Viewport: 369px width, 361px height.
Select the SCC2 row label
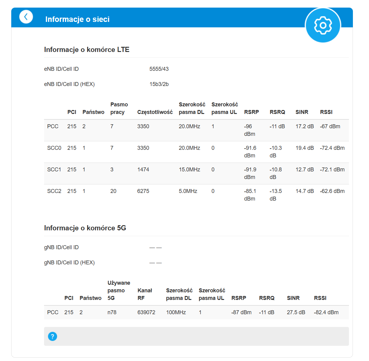(x=54, y=191)
